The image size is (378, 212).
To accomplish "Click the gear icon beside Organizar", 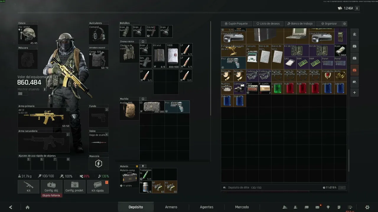I will 344,24.
